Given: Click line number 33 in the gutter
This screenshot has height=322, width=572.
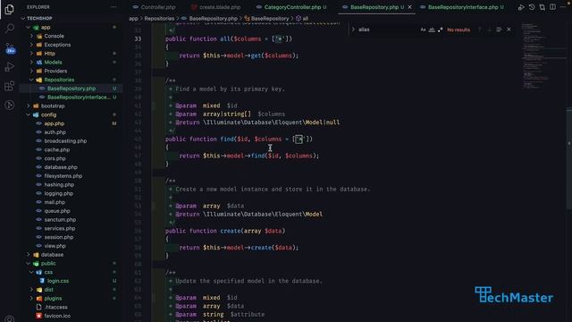Looking at the screenshot, I should tap(138, 38).
